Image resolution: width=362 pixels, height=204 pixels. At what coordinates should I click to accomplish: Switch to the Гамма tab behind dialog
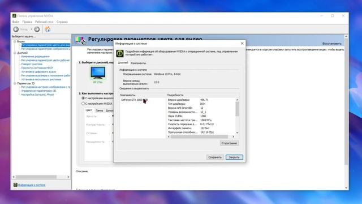(99, 110)
